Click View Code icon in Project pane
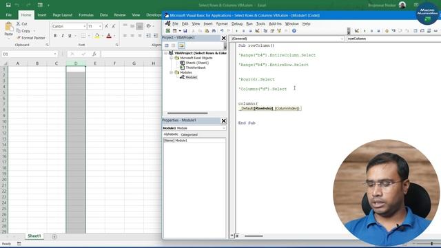The height and width of the screenshot is (248, 441). tap(167, 45)
